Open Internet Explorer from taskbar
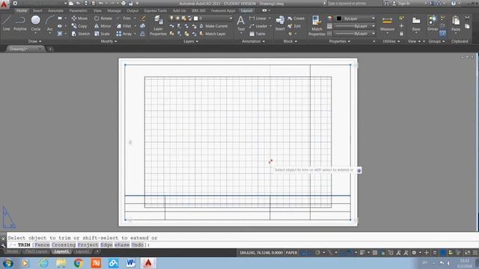Screen dimensions: 479x269 (x=43, y=263)
